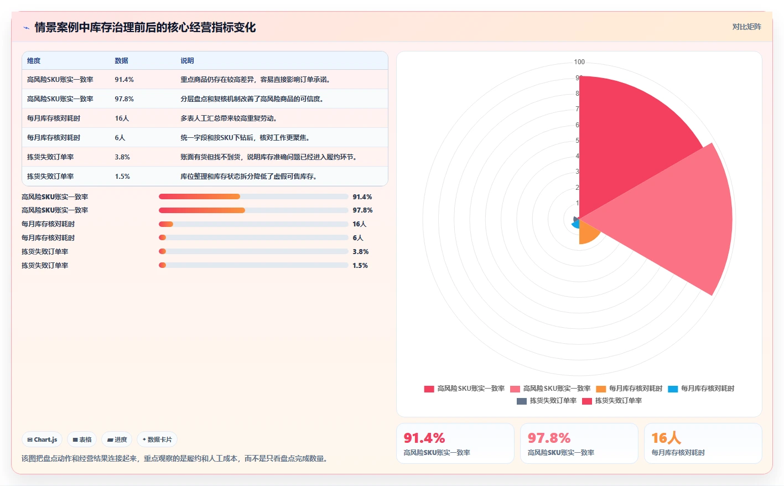Click the 维度 column header
The height and width of the screenshot is (486, 784).
[x=34, y=61]
